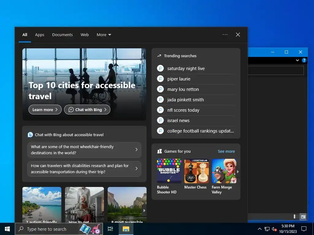The height and width of the screenshot is (235, 314).
Task: Open the Master Chess game thumbnail
Action: pyautogui.click(x=197, y=171)
